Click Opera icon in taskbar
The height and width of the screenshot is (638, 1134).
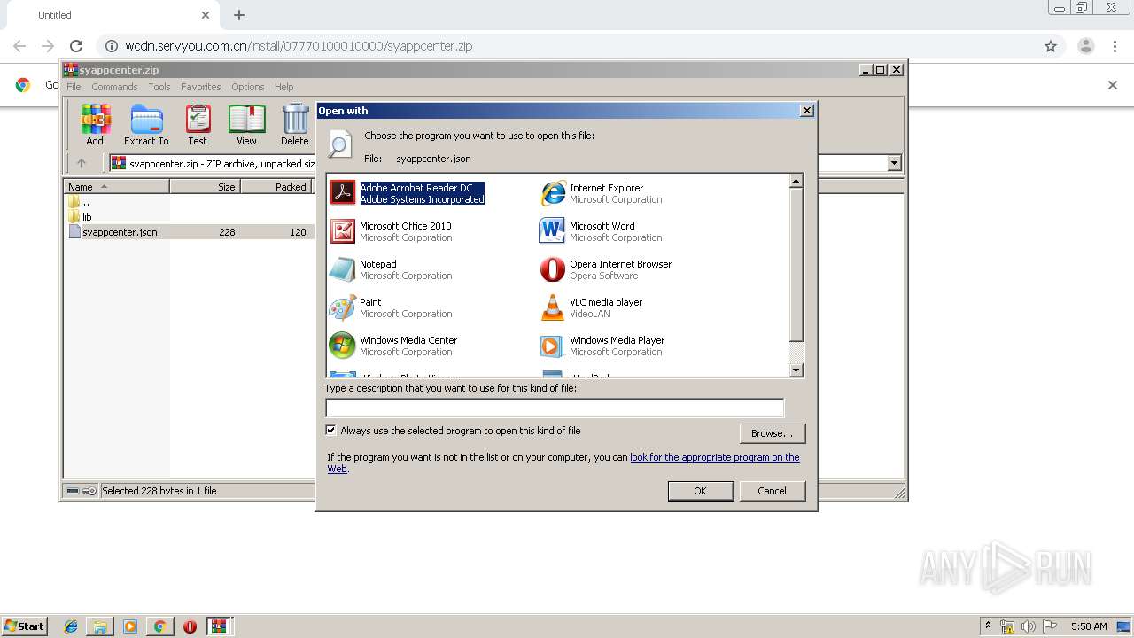[190, 626]
